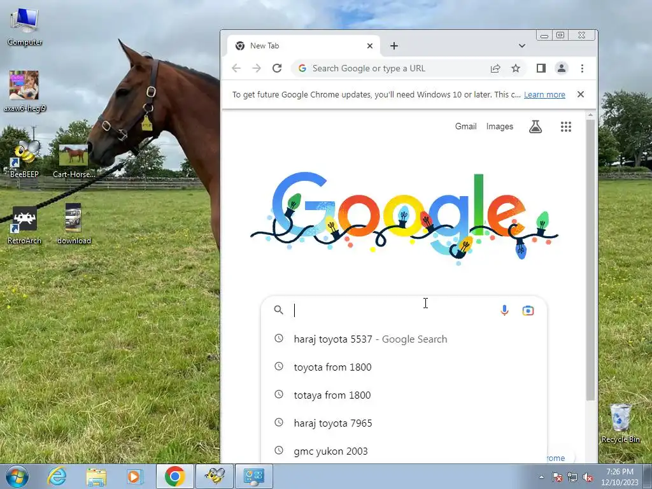The width and height of the screenshot is (652, 489).
Task: Focus the Google search input field
Action: tap(393, 310)
